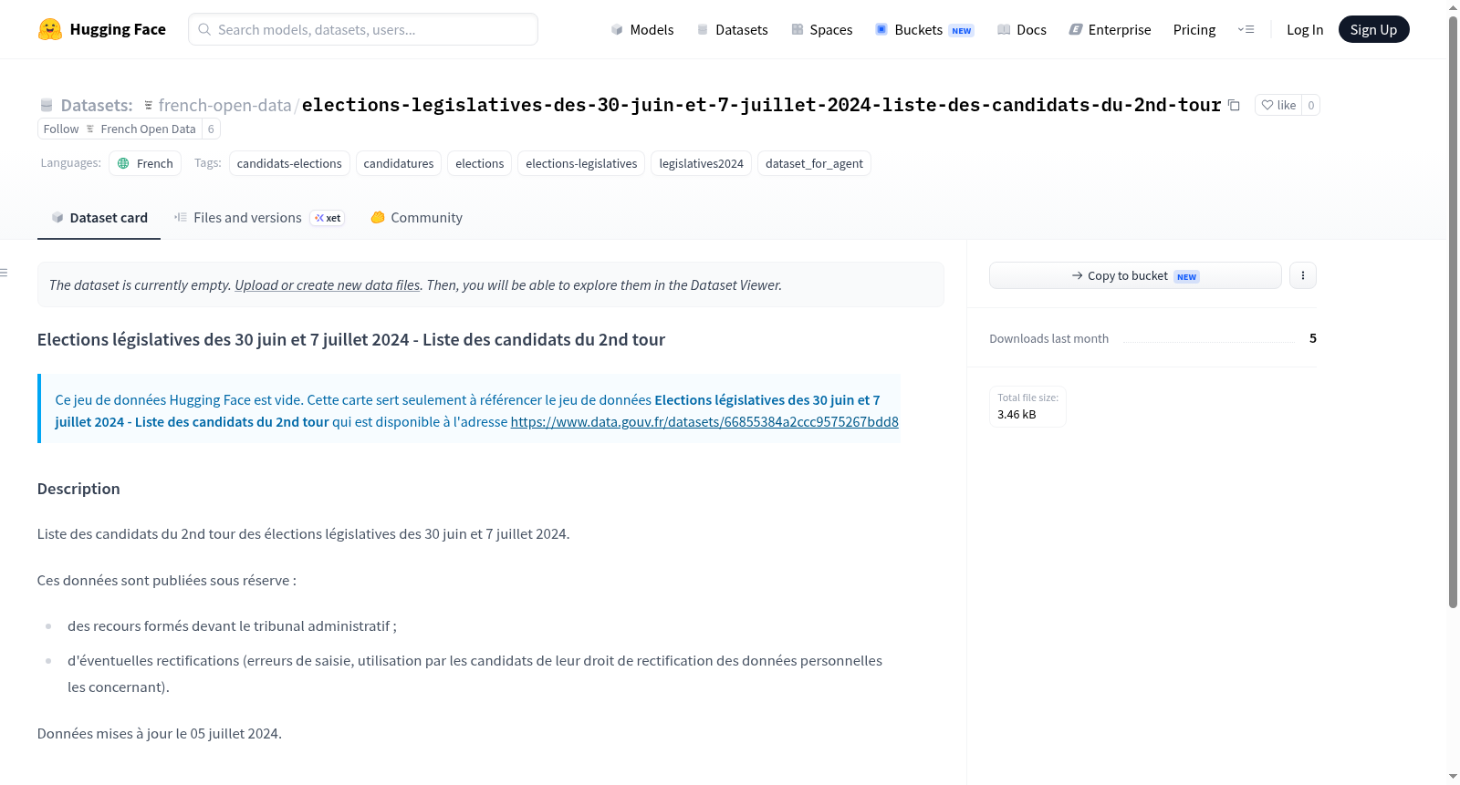Click the Datasets: breadcrumb label
The image size is (1460, 785).
97,105
